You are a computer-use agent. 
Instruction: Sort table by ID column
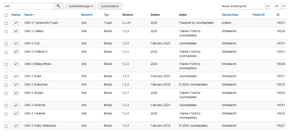[278, 15]
